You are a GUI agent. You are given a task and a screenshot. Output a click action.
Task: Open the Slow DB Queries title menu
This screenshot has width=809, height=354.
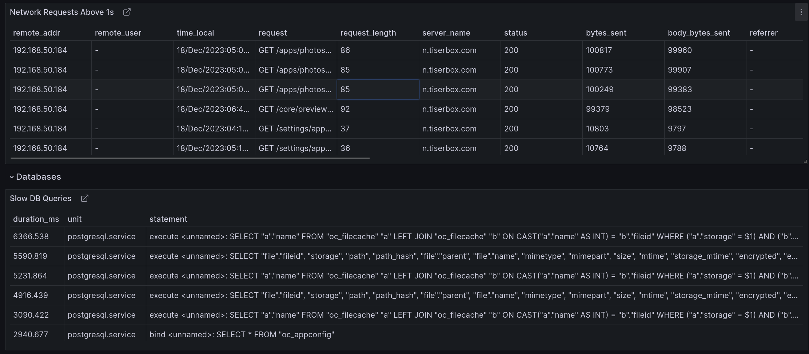click(41, 198)
